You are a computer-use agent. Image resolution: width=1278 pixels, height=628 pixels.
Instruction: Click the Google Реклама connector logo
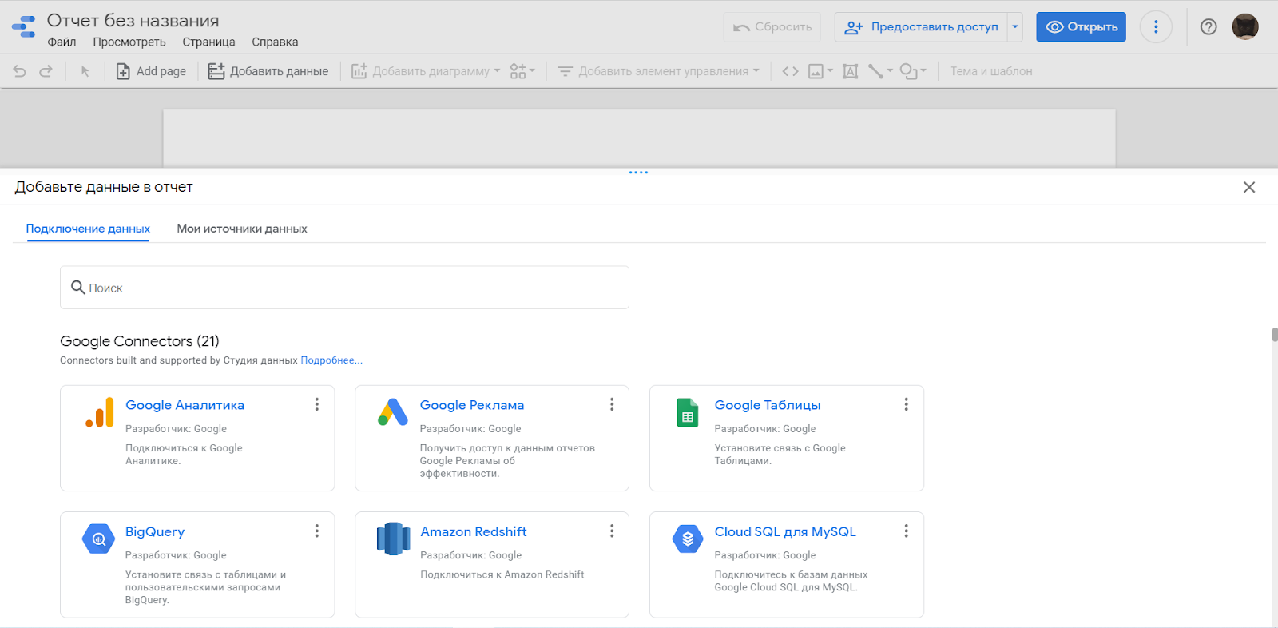click(393, 412)
